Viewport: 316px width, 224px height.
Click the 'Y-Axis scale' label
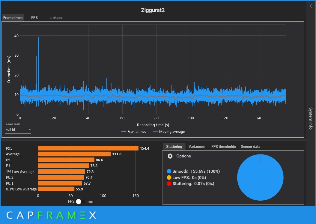(x=13, y=124)
